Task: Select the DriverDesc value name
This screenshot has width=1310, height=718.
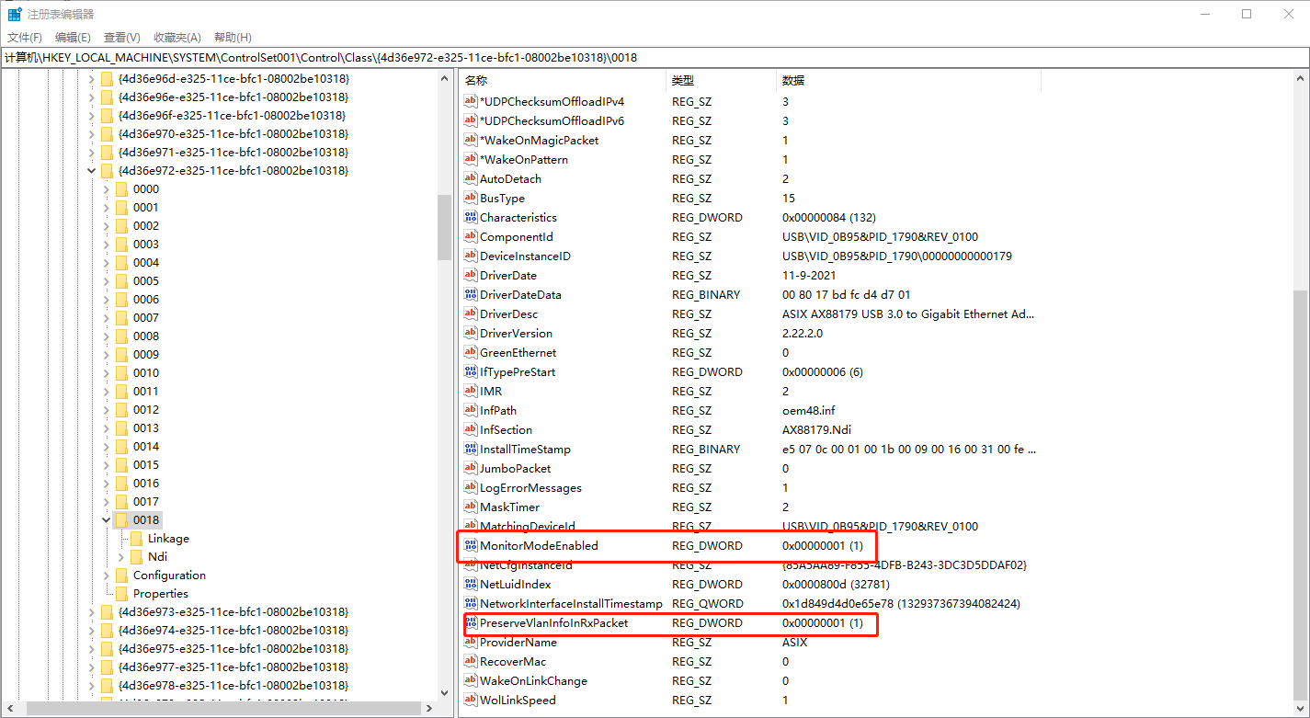Action: pyautogui.click(x=508, y=313)
